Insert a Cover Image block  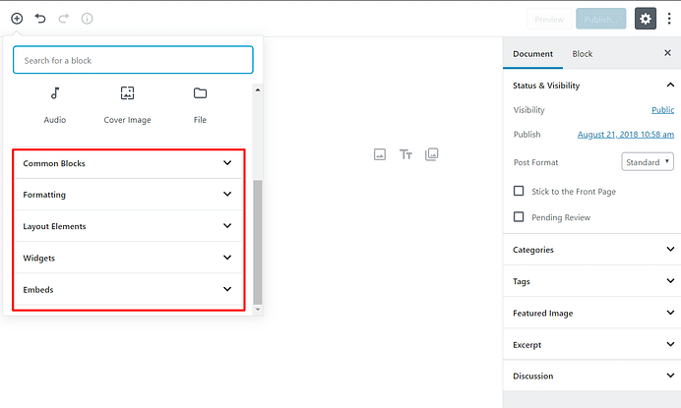coord(127,105)
